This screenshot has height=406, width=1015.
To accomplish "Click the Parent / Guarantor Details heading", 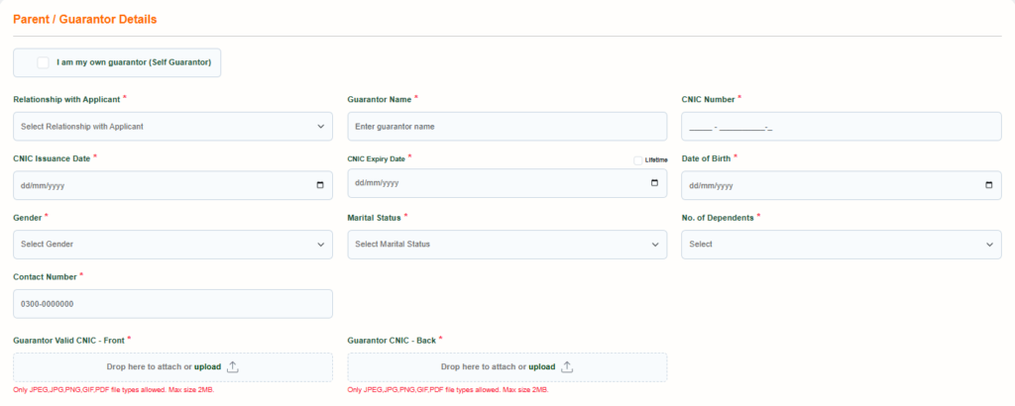I will pyautogui.click(x=85, y=20).
